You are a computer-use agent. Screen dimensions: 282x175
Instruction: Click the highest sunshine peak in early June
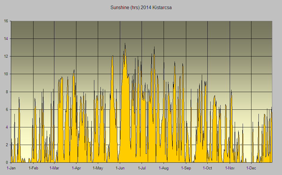[x=125, y=44]
